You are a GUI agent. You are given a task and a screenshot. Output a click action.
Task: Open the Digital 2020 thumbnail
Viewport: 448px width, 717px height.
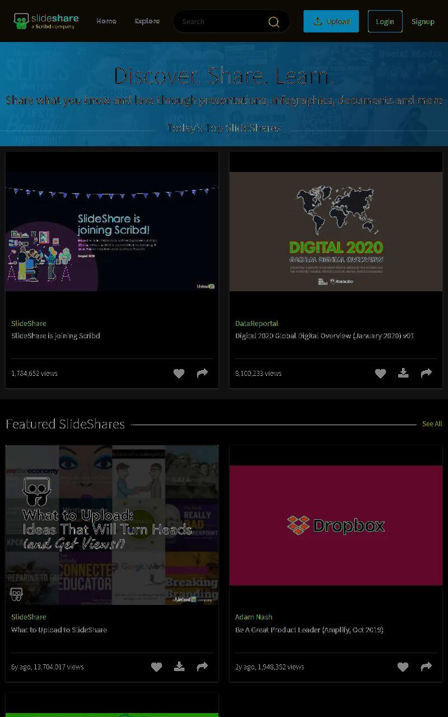click(x=336, y=231)
